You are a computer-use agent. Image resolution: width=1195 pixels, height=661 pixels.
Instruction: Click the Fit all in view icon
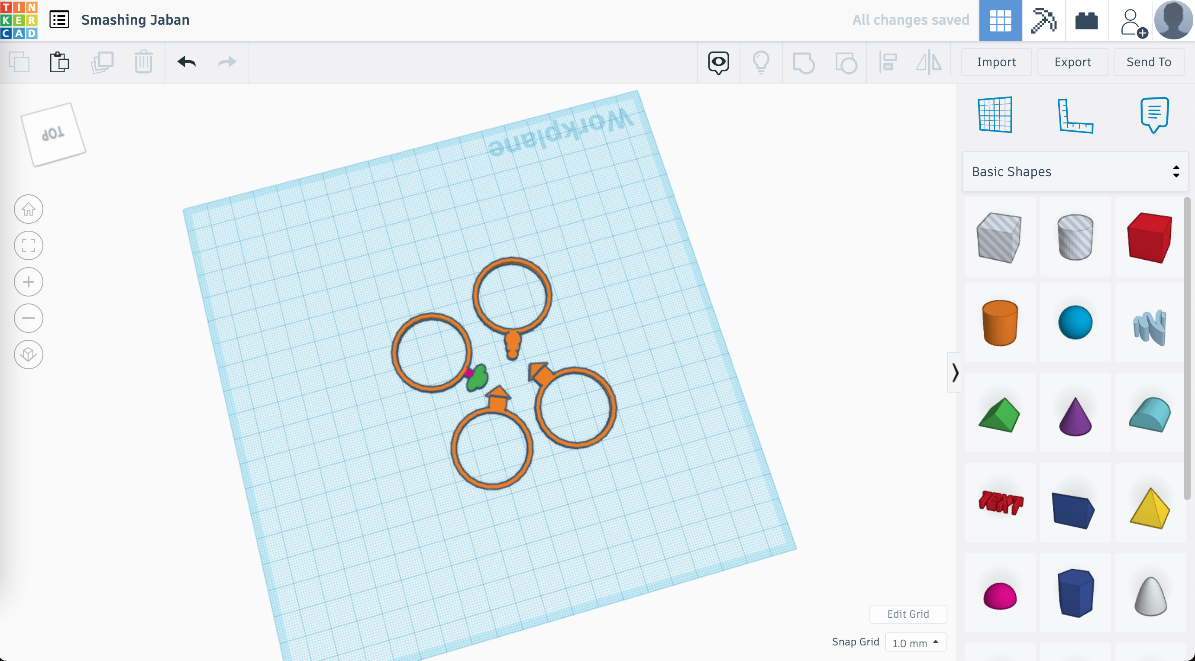point(29,245)
